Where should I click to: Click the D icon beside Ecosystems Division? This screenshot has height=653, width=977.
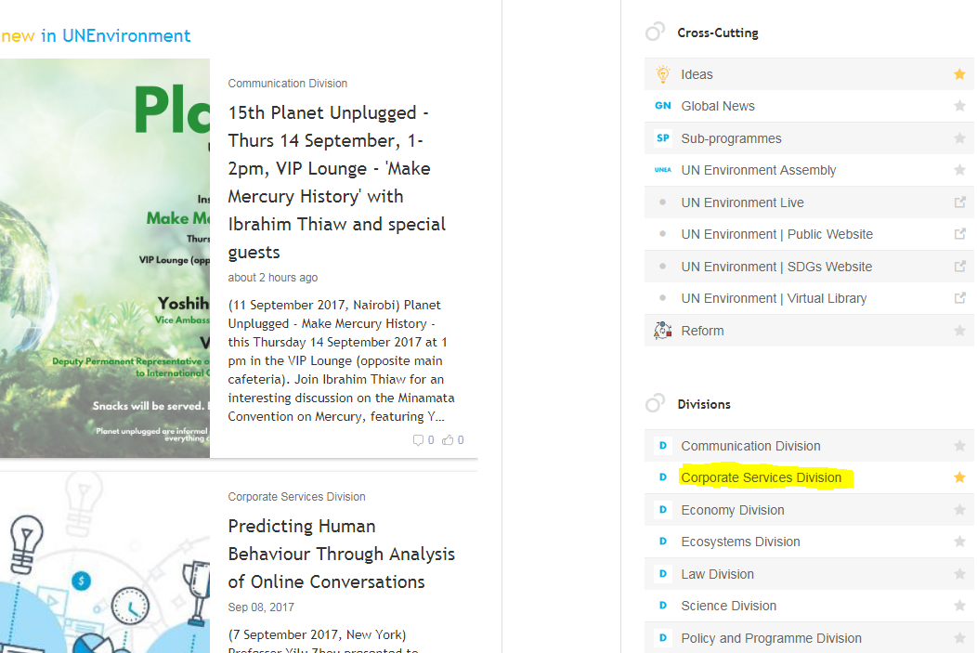tap(663, 542)
